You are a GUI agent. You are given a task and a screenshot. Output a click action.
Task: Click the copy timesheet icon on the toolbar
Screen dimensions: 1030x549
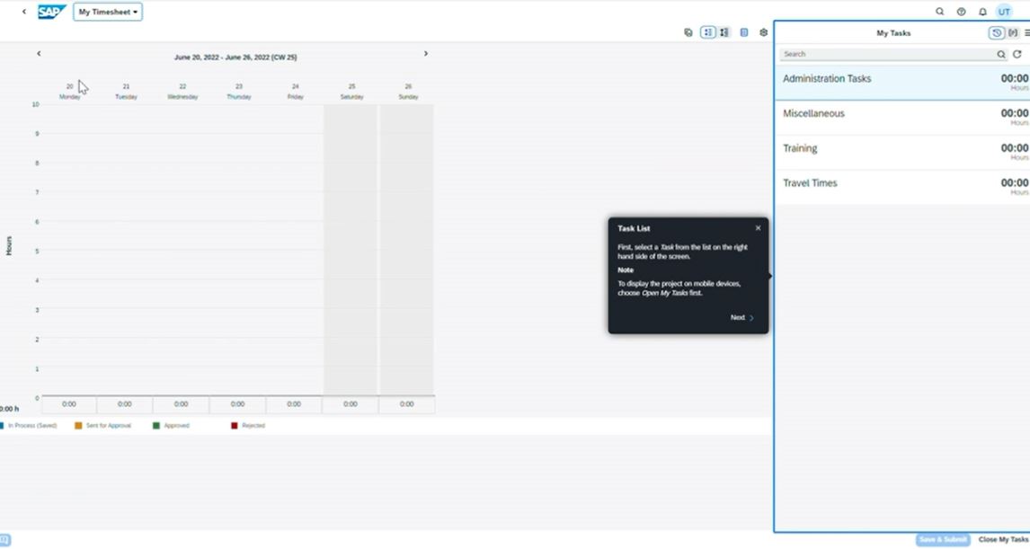point(689,31)
